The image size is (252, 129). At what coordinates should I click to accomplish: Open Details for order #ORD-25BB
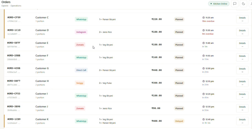pos(242,58)
